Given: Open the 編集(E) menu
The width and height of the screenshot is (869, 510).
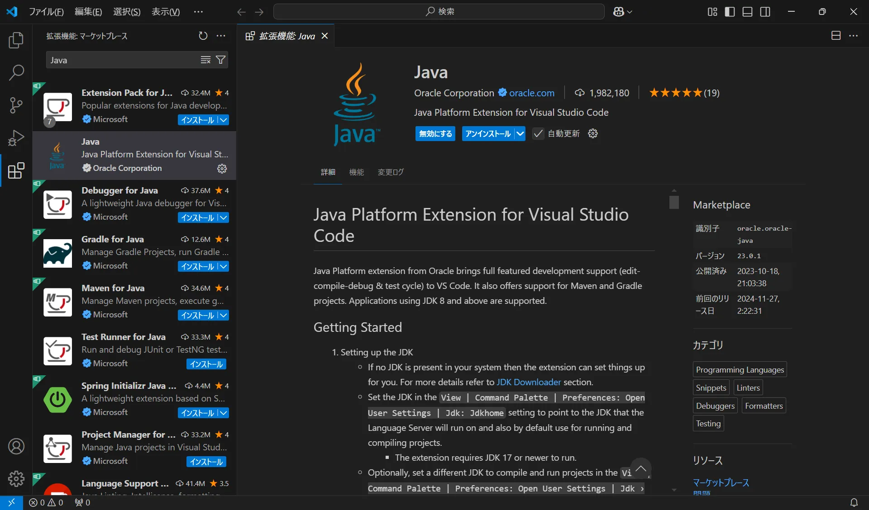Looking at the screenshot, I should coord(88,12).
